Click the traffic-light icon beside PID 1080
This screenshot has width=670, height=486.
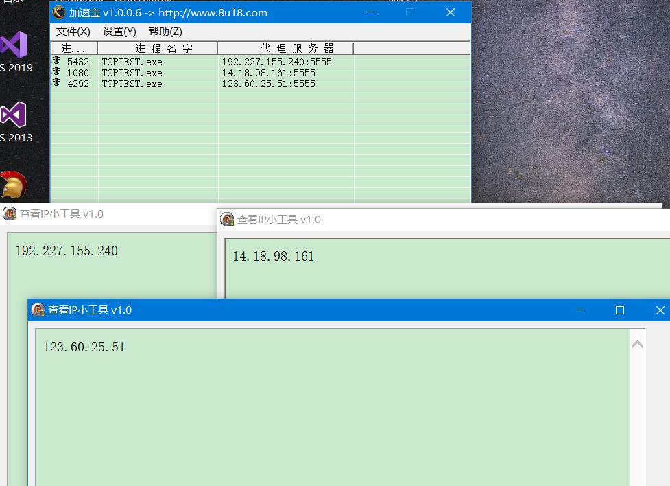(x=56, y=71)
